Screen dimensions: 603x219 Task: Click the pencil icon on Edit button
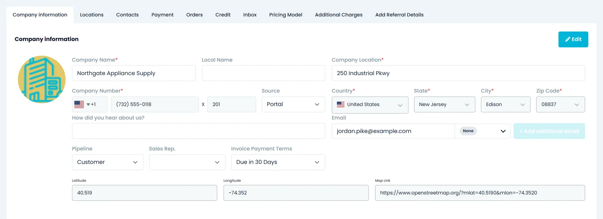(x=568, y=39)
